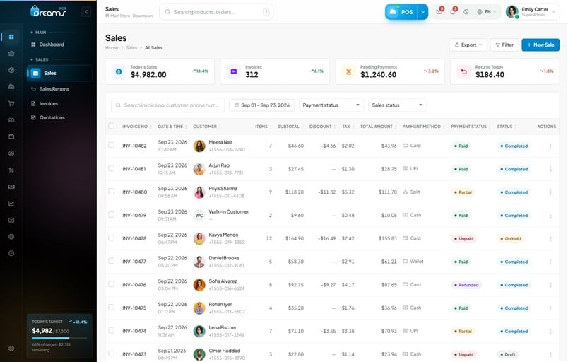The width and height of the screenshot is (568, 362).
Task: Toggle the select-all header checkbox
Action: click(x=111, y=126)
